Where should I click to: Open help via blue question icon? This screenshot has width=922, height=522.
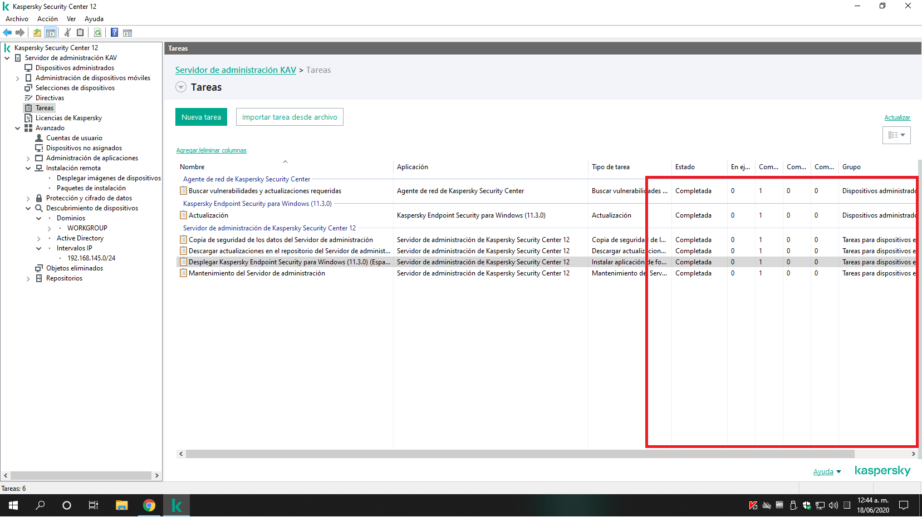click(114, 32)
